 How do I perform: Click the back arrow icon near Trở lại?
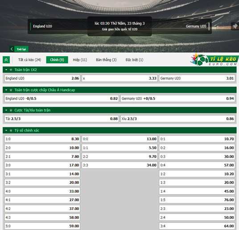tap(12, 49)
